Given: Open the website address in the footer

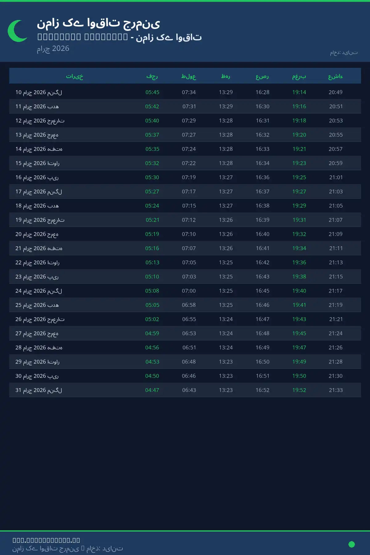Looking at the screenshot, I should [x=46, y=540].
